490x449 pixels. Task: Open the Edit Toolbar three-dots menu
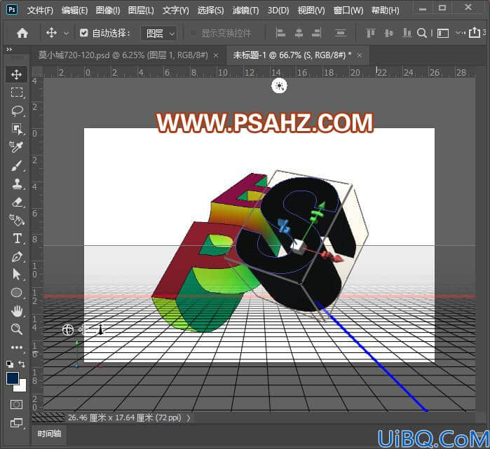pyautogui.click(x=17, y=347)
